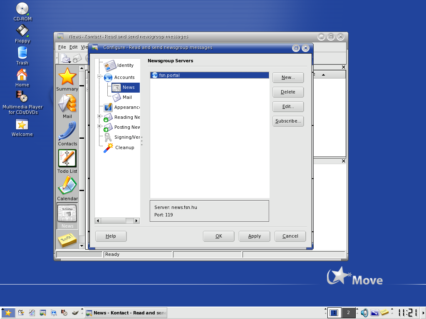Click the right arrow of the configure tree scrollbar
426x319 pixels.
coord(136,221)
